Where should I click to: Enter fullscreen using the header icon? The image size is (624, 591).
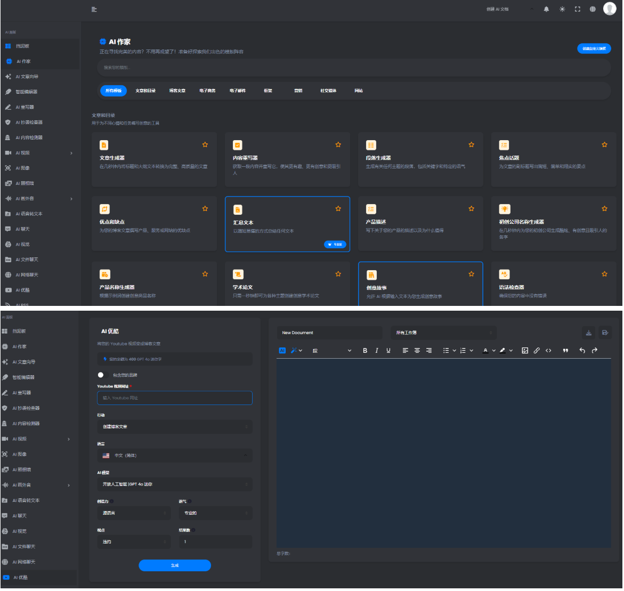(x=578, y=9)
